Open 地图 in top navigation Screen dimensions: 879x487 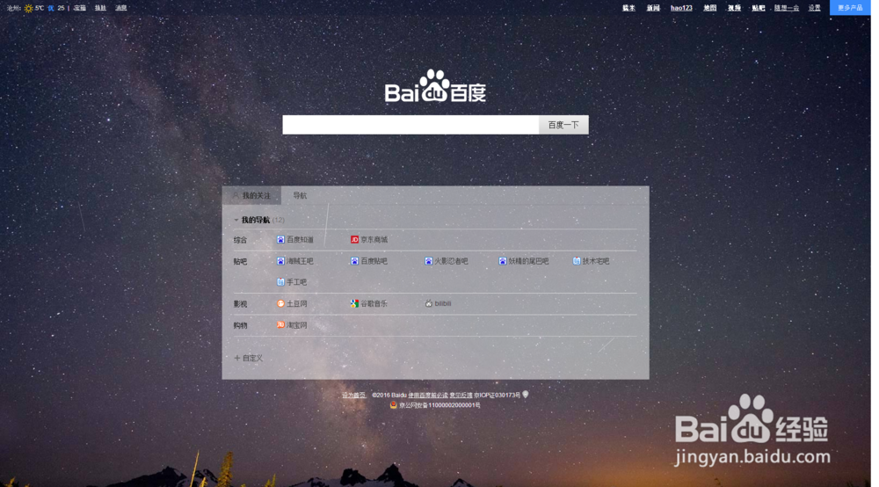point(709,8)
